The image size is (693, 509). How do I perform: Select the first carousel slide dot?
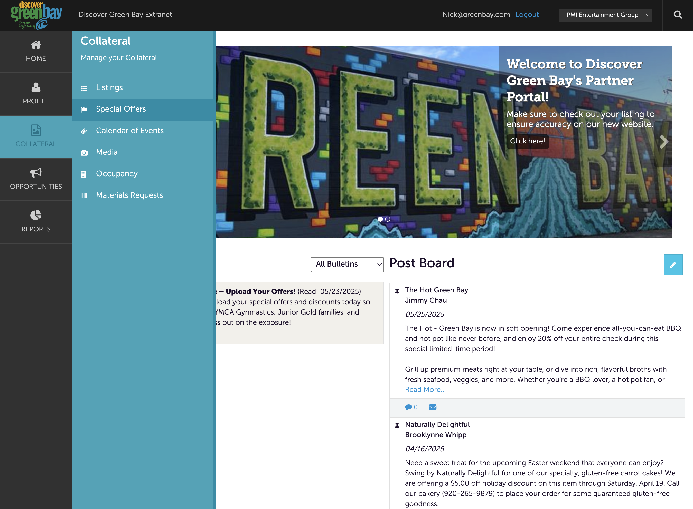pos(380,219)
